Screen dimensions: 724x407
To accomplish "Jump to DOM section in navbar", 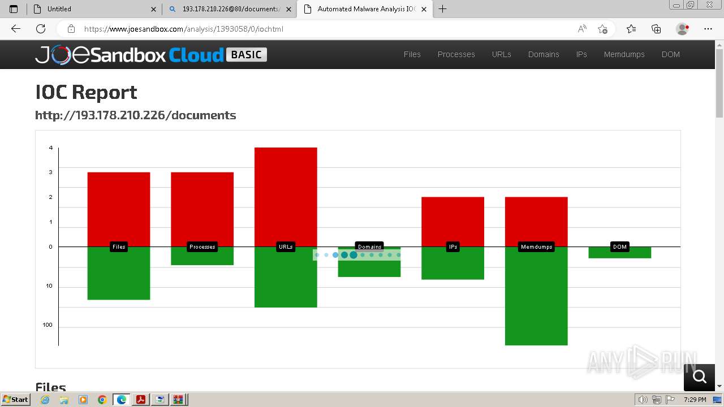I will coord(671,54).
